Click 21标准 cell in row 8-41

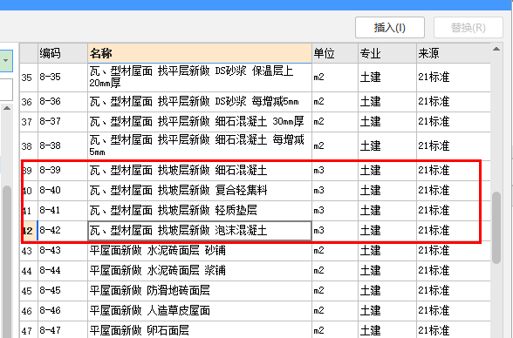(x=454, y=210)
